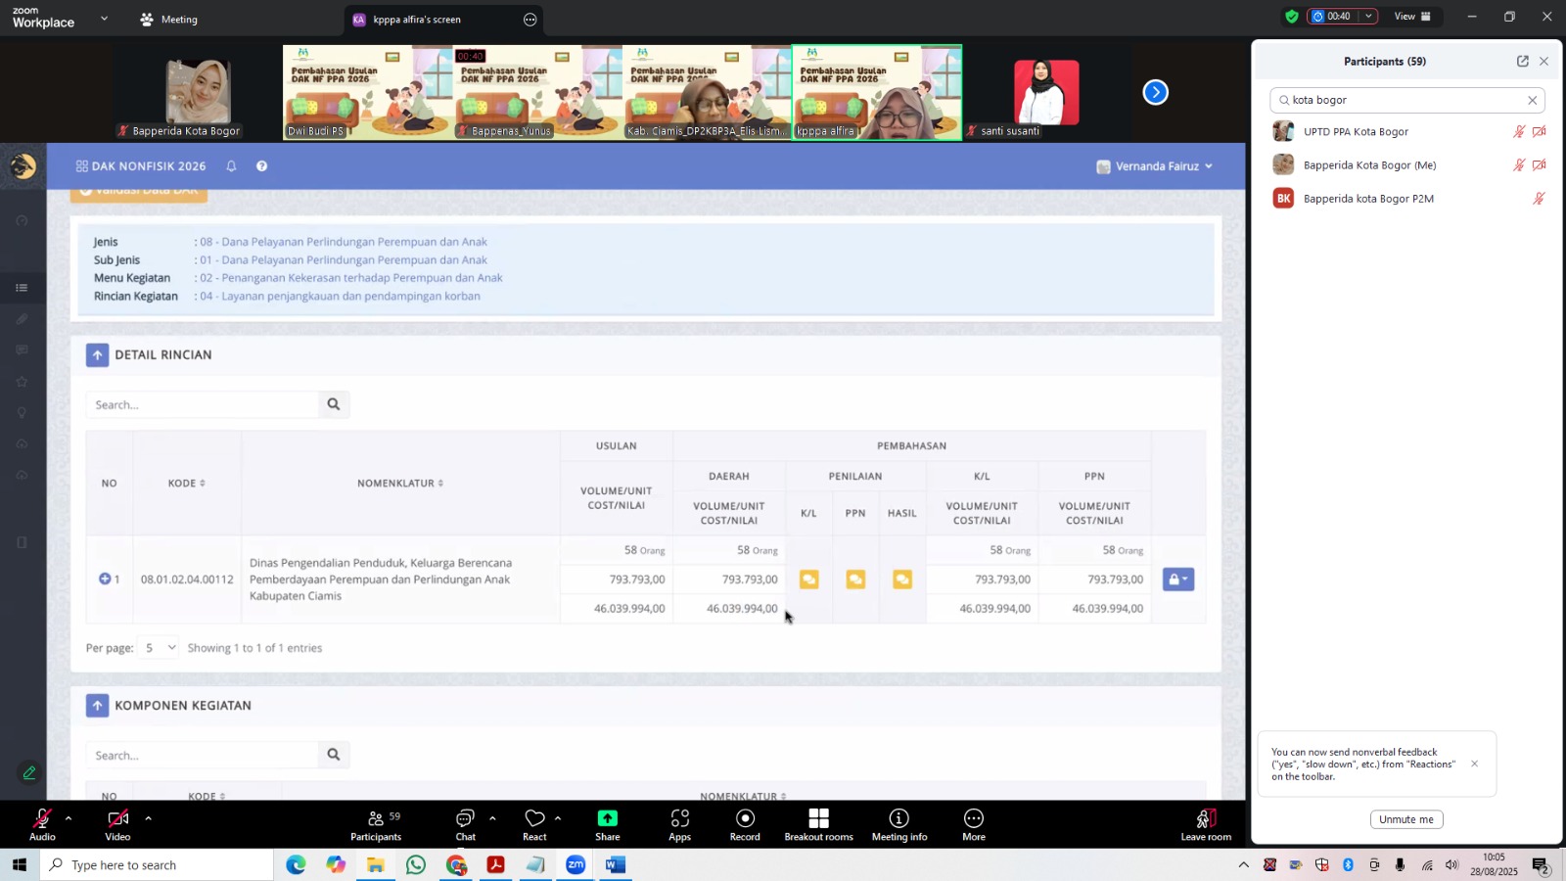Open HASIL penilaian comment icon
The height and width of the screenshot is (881, 1566).
[902, 580]
